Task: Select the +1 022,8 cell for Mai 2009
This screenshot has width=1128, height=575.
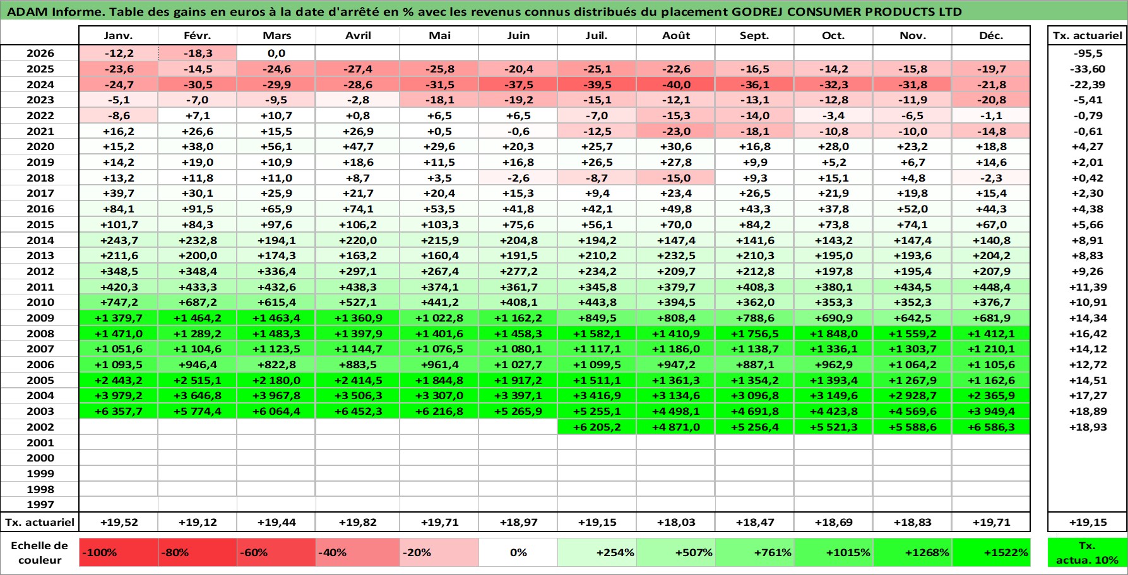Action: (439, 318)
